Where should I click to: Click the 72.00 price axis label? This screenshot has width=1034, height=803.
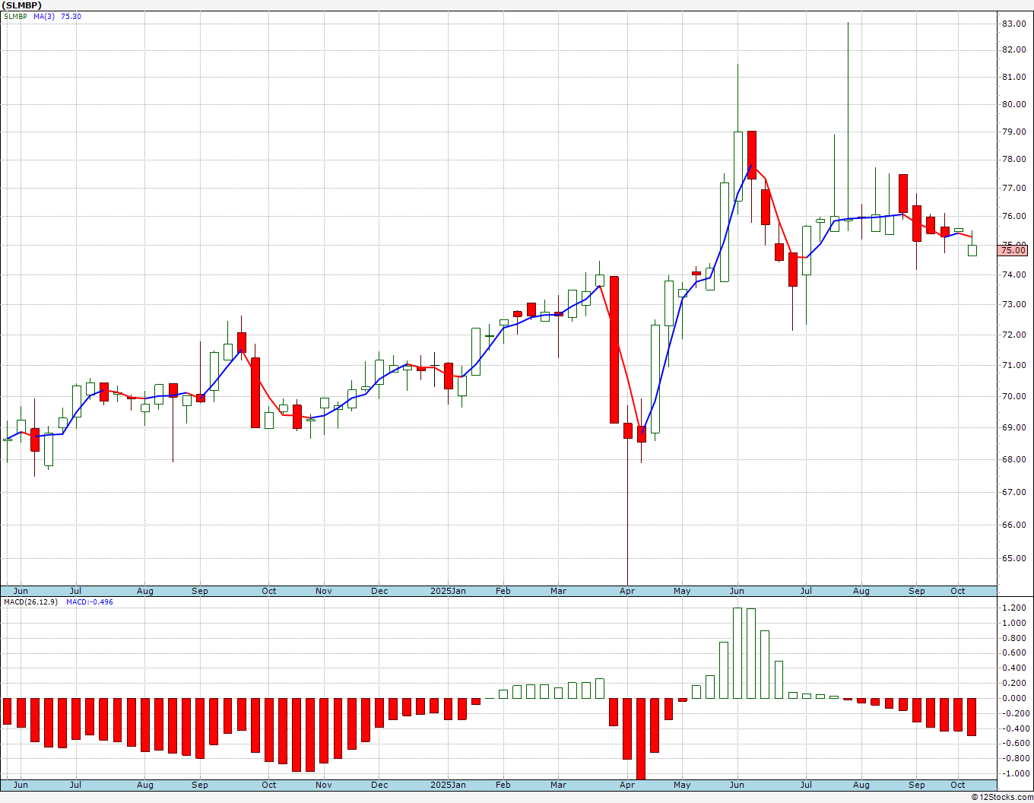1013,335
